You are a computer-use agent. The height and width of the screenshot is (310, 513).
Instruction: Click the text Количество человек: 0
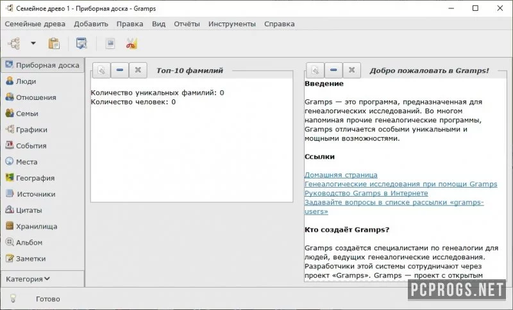(133, 102)
